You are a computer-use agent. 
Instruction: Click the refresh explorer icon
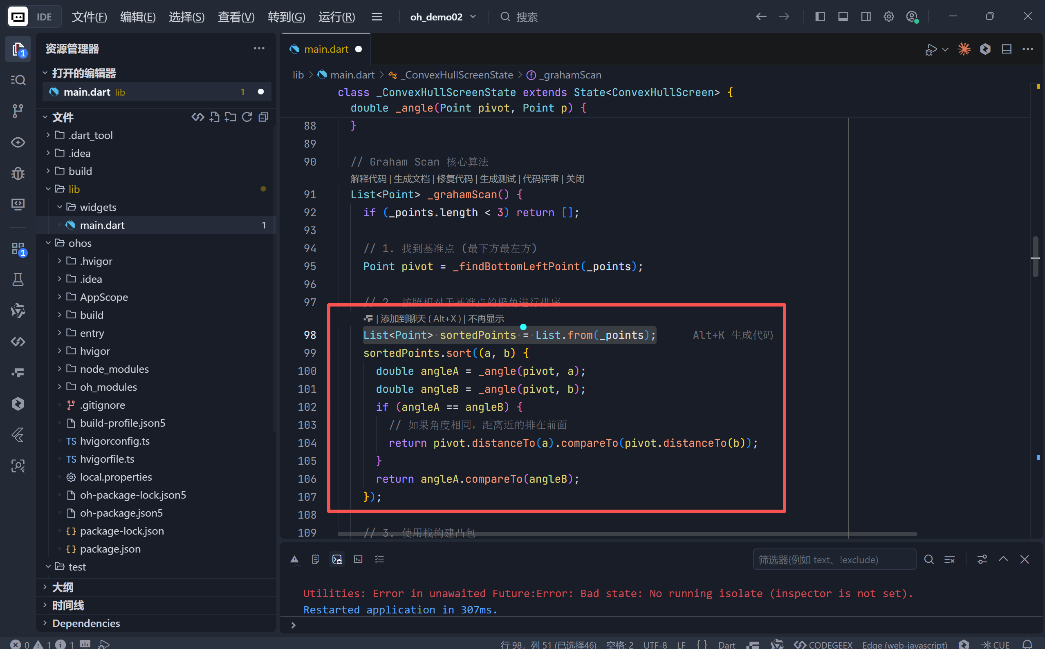247,117
